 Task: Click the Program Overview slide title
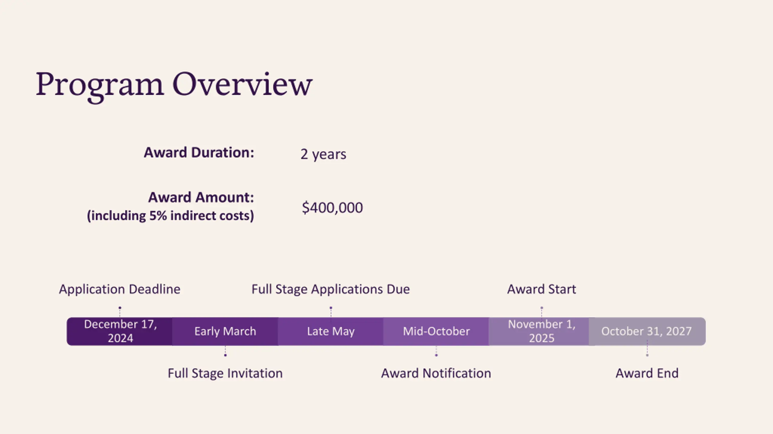[x=174, y=84]
